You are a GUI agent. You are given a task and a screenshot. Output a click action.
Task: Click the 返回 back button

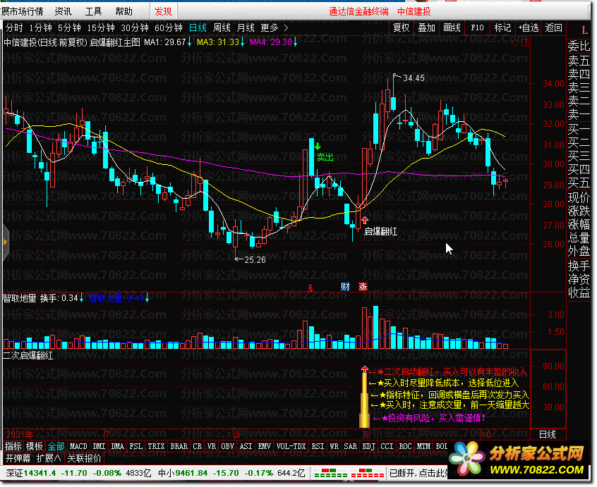553,27
